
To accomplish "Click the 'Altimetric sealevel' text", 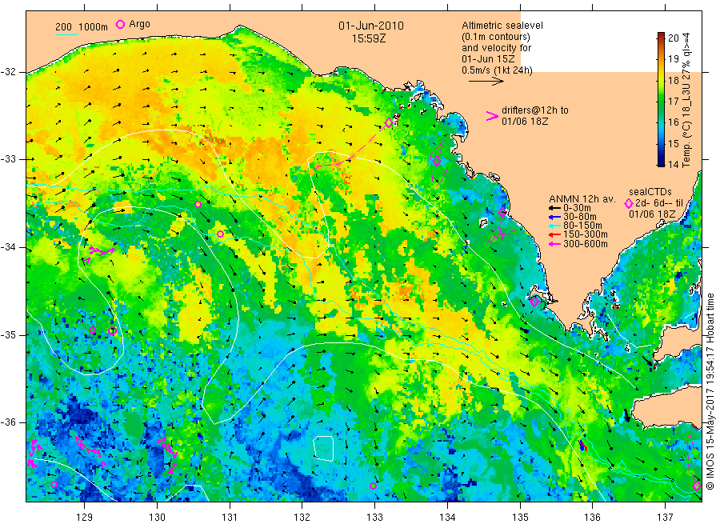I will 502,26.
